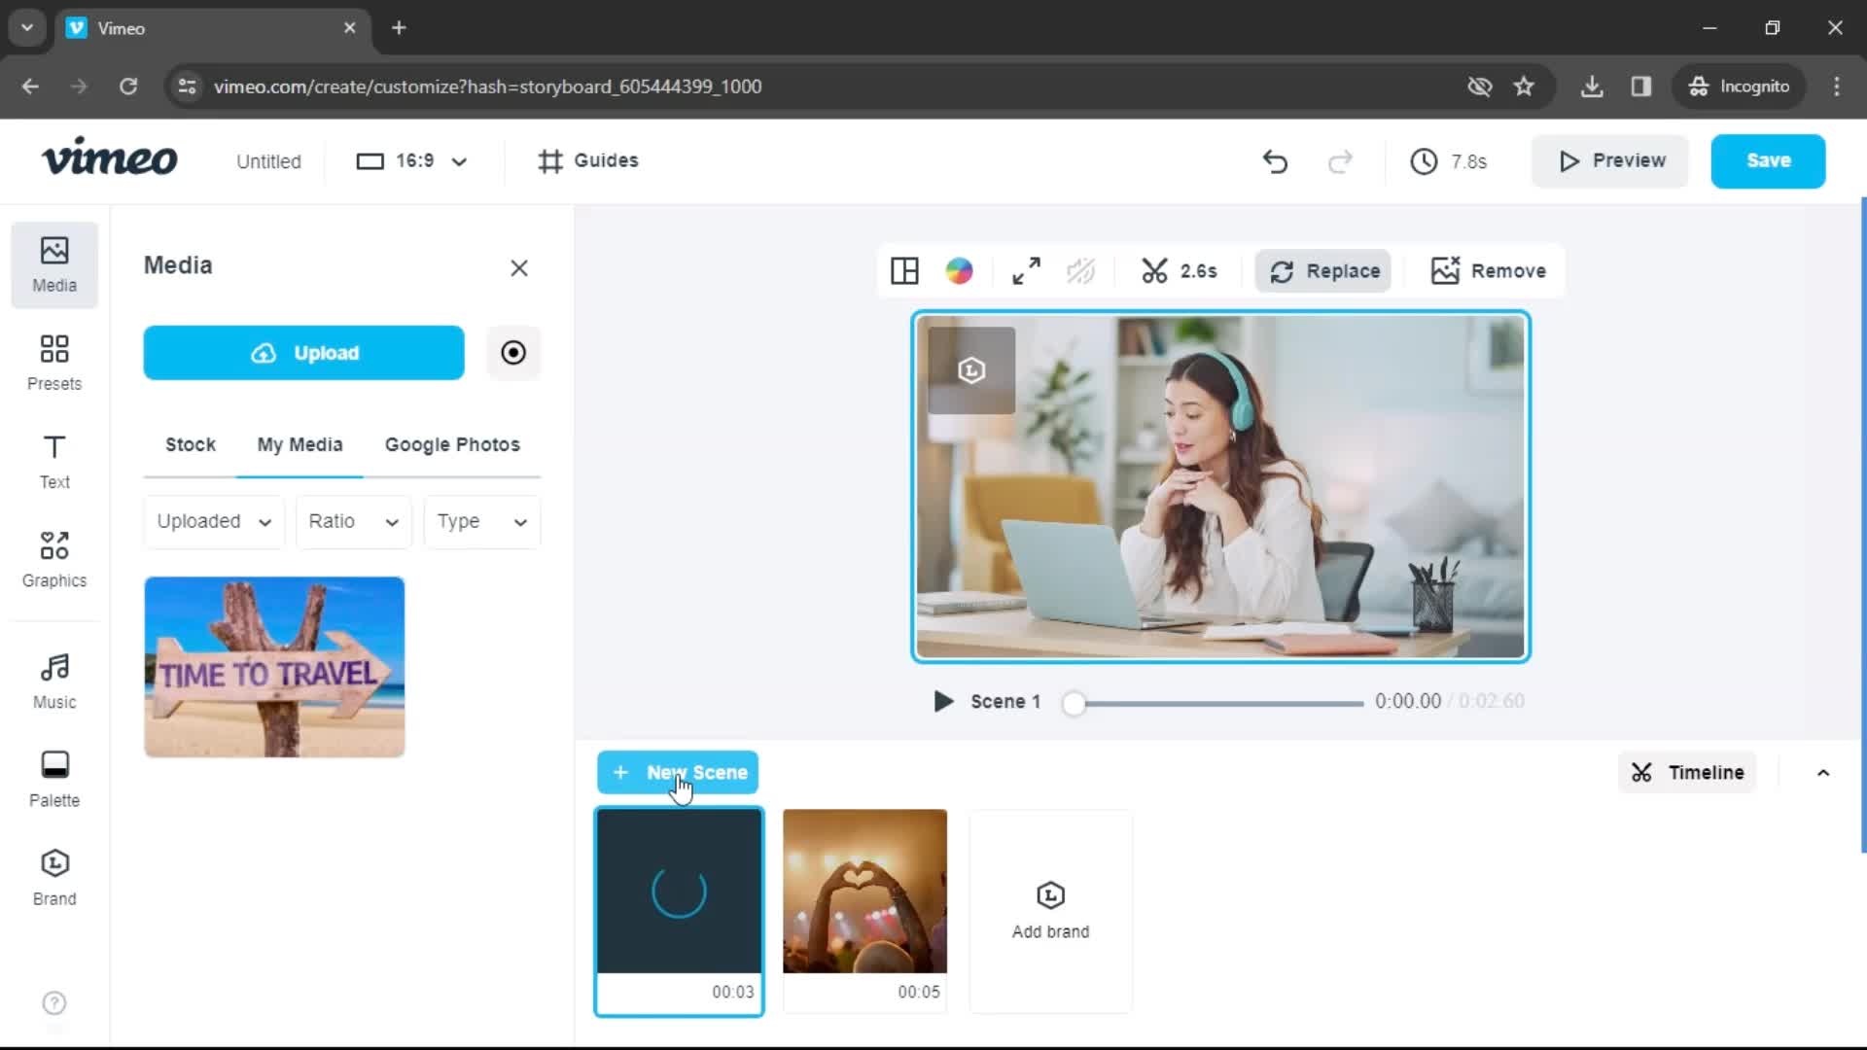Select the Presets panel icon
1867x1050 pixels.
pyautogui.click(x=53, y=362)
